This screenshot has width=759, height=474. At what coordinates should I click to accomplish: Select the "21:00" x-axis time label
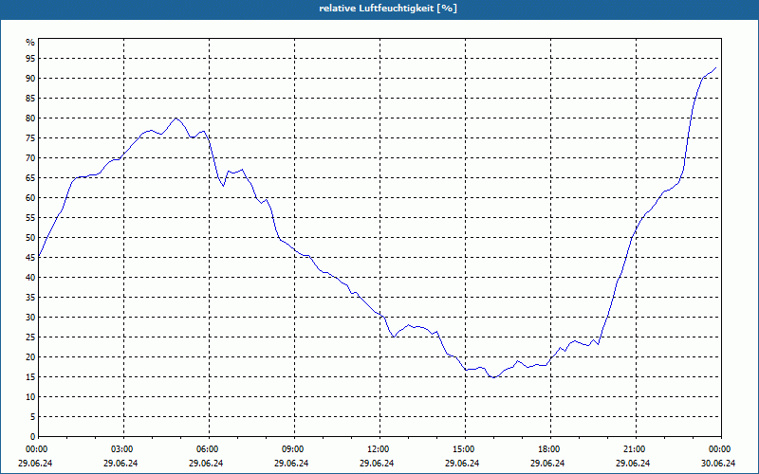point(633,449)
